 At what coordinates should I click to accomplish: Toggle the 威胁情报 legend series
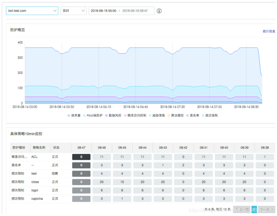[157, 116]
